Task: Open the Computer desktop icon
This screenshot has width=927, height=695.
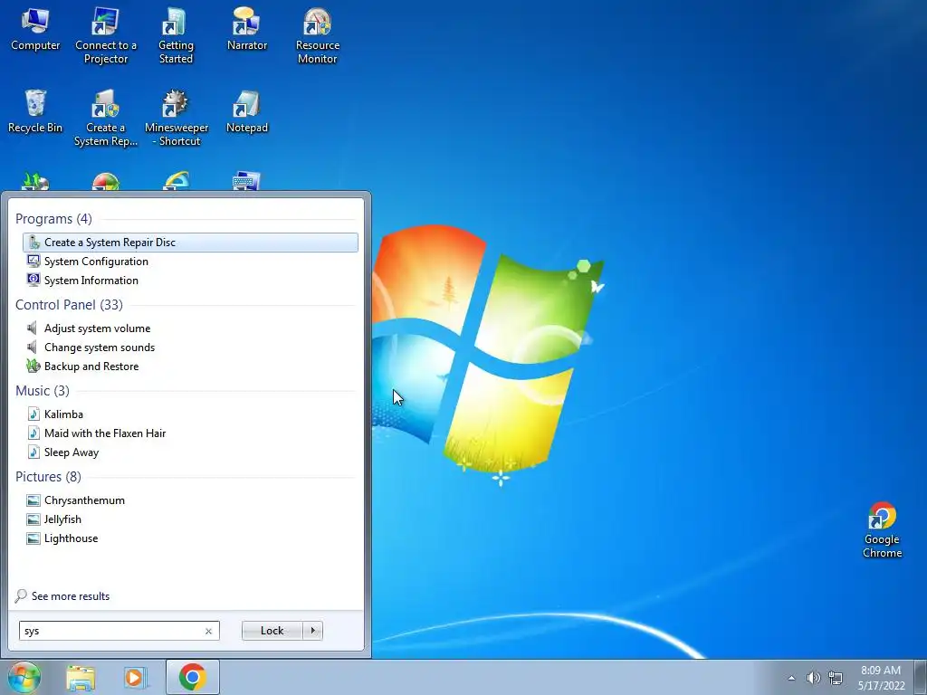Action: point(35,29)
